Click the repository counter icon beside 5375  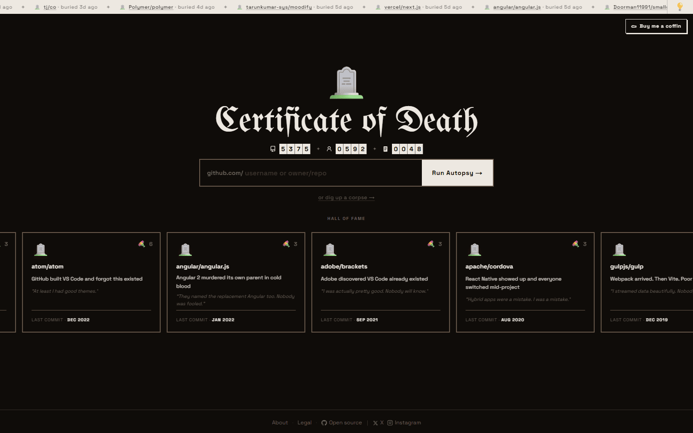point(273,149)
